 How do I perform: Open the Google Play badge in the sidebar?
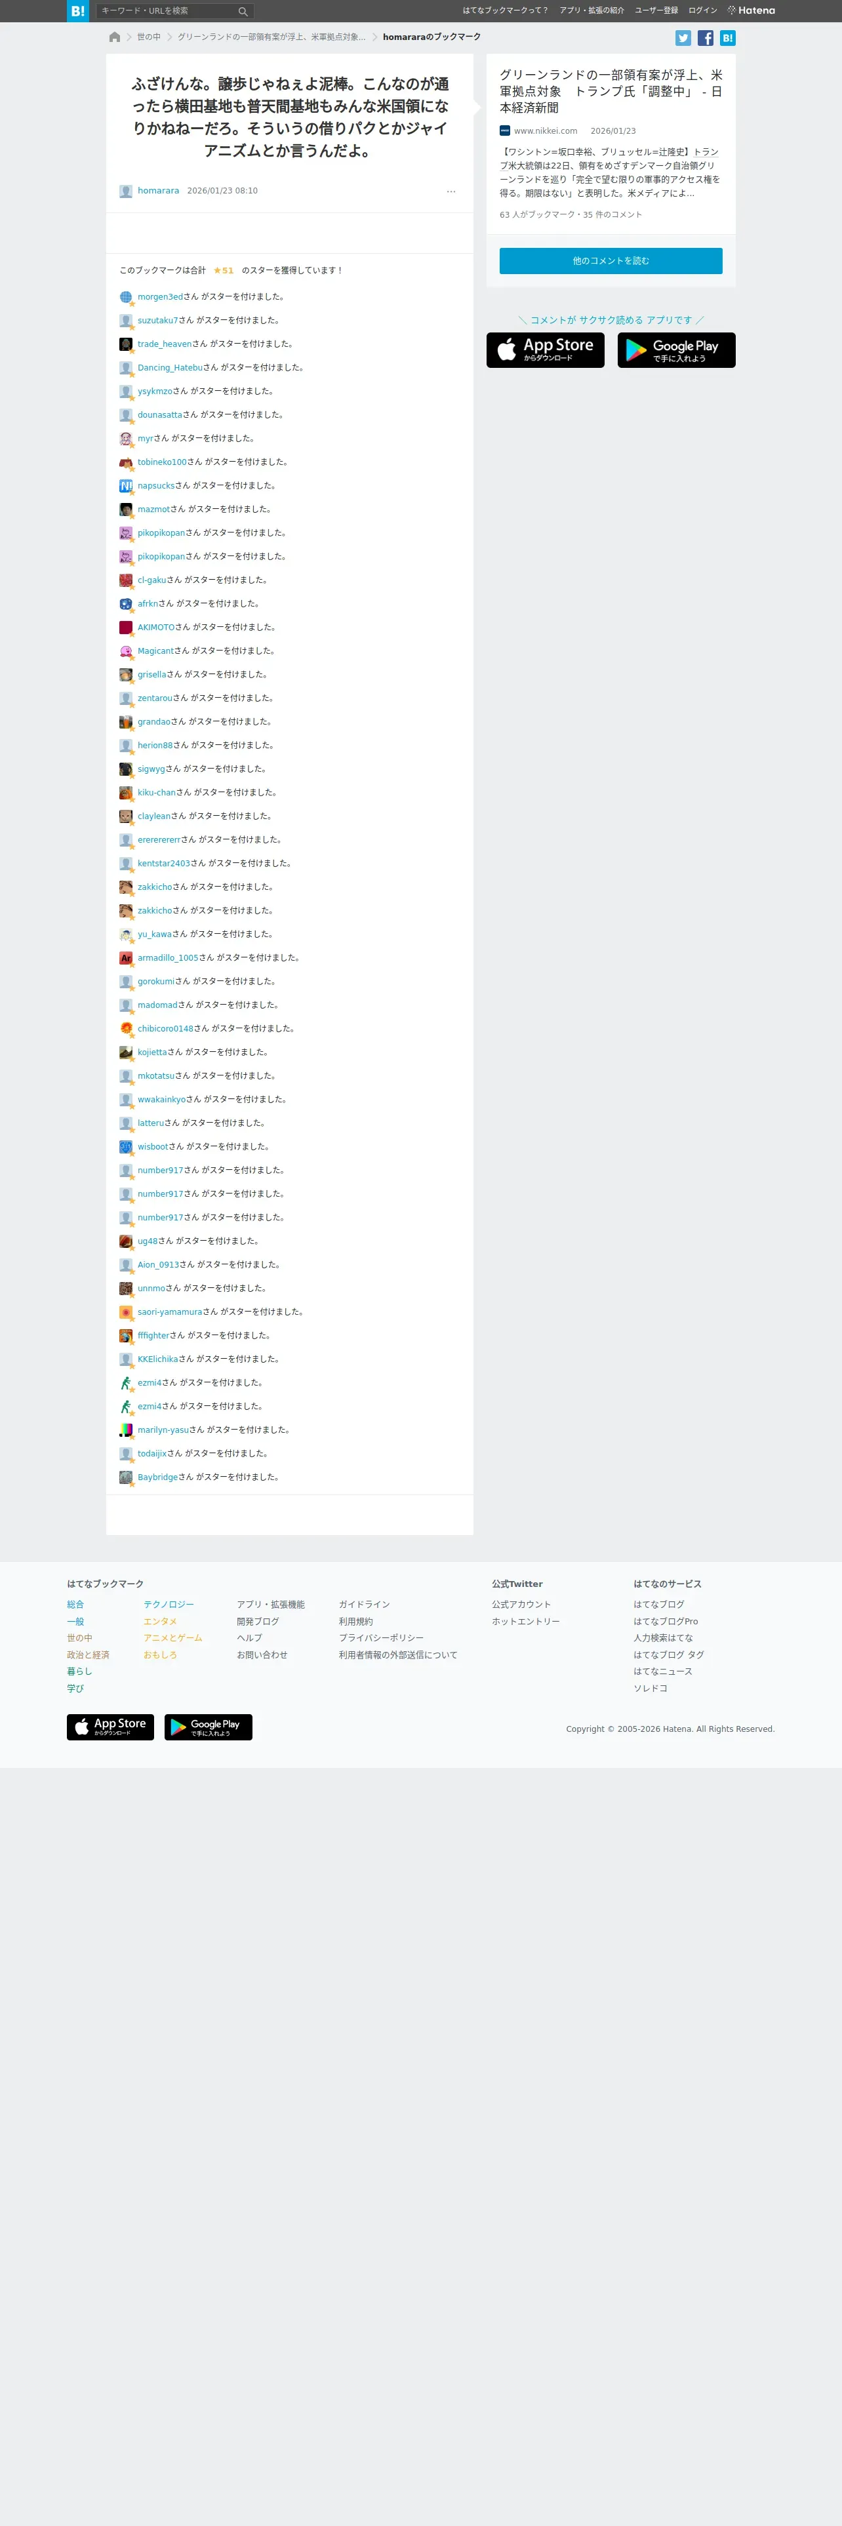676,350
